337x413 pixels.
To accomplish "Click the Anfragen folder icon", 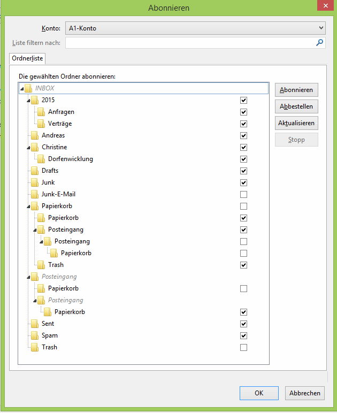I will point(41,112).
